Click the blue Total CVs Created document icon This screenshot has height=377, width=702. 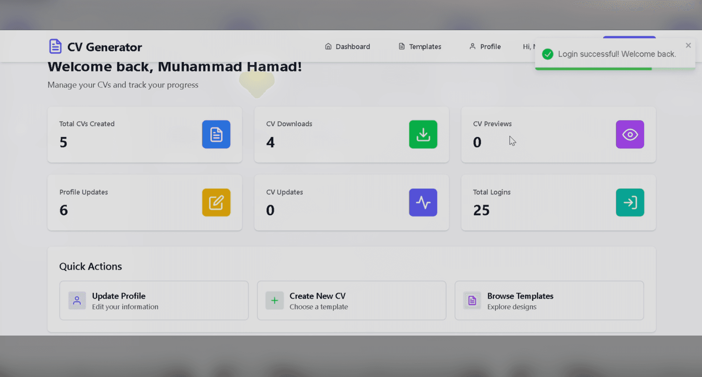tap(216, 134)
